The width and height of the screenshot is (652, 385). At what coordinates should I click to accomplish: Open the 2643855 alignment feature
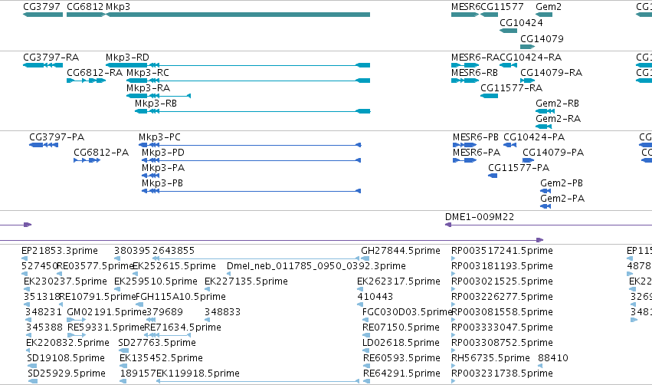pos(256,259)
